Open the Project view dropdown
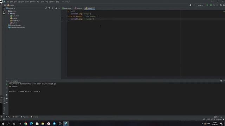The width and height of the screenshot is (225, 126). tap(11, 8)
